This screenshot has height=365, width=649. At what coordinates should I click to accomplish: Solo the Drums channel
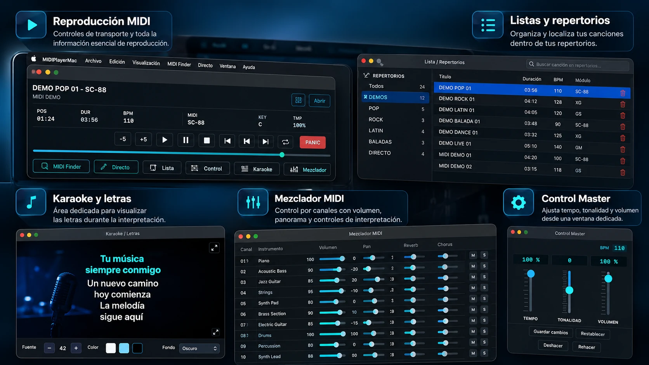tap(484, 331)
